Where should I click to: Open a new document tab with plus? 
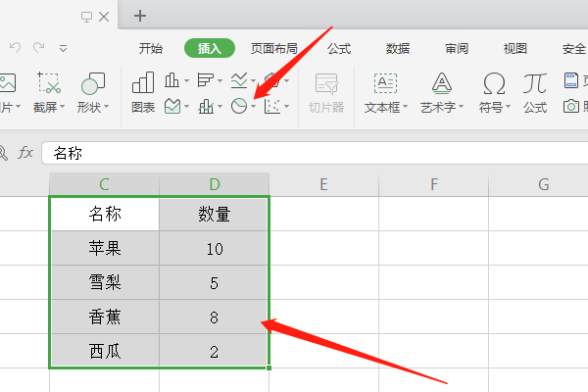140,16
